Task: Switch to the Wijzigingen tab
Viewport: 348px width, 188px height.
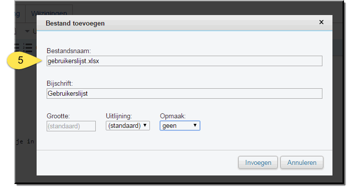Action: (x=49, y=14)
